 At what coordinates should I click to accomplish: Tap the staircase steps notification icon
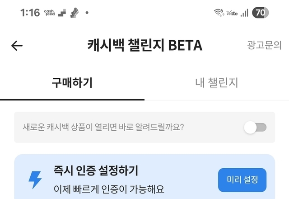tap(62, 13)
